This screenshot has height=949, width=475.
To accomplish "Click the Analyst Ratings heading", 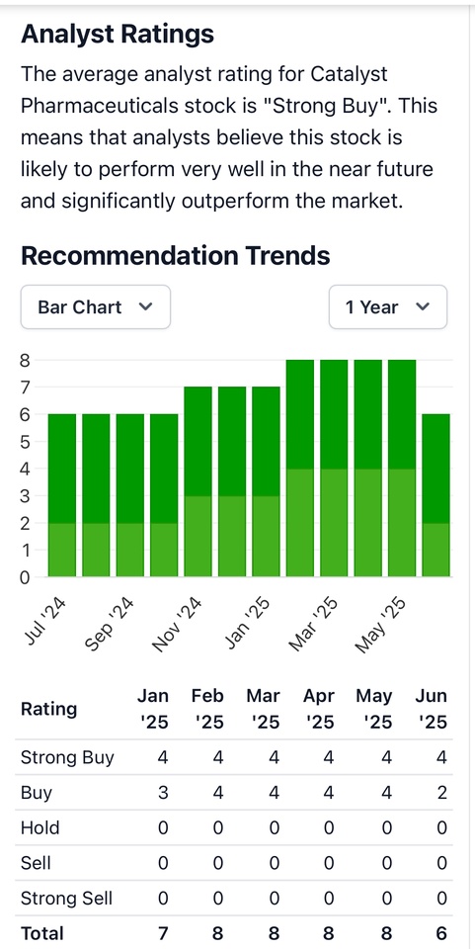I will click(118, 35).
